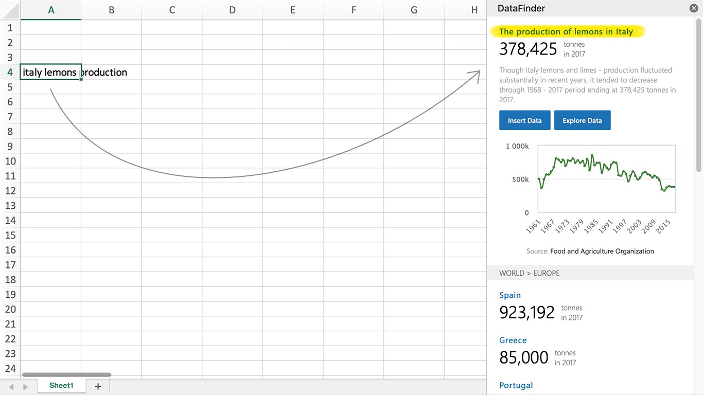Click the value 378,425
This screenshot has width=703, height=395.
point(528,49)
